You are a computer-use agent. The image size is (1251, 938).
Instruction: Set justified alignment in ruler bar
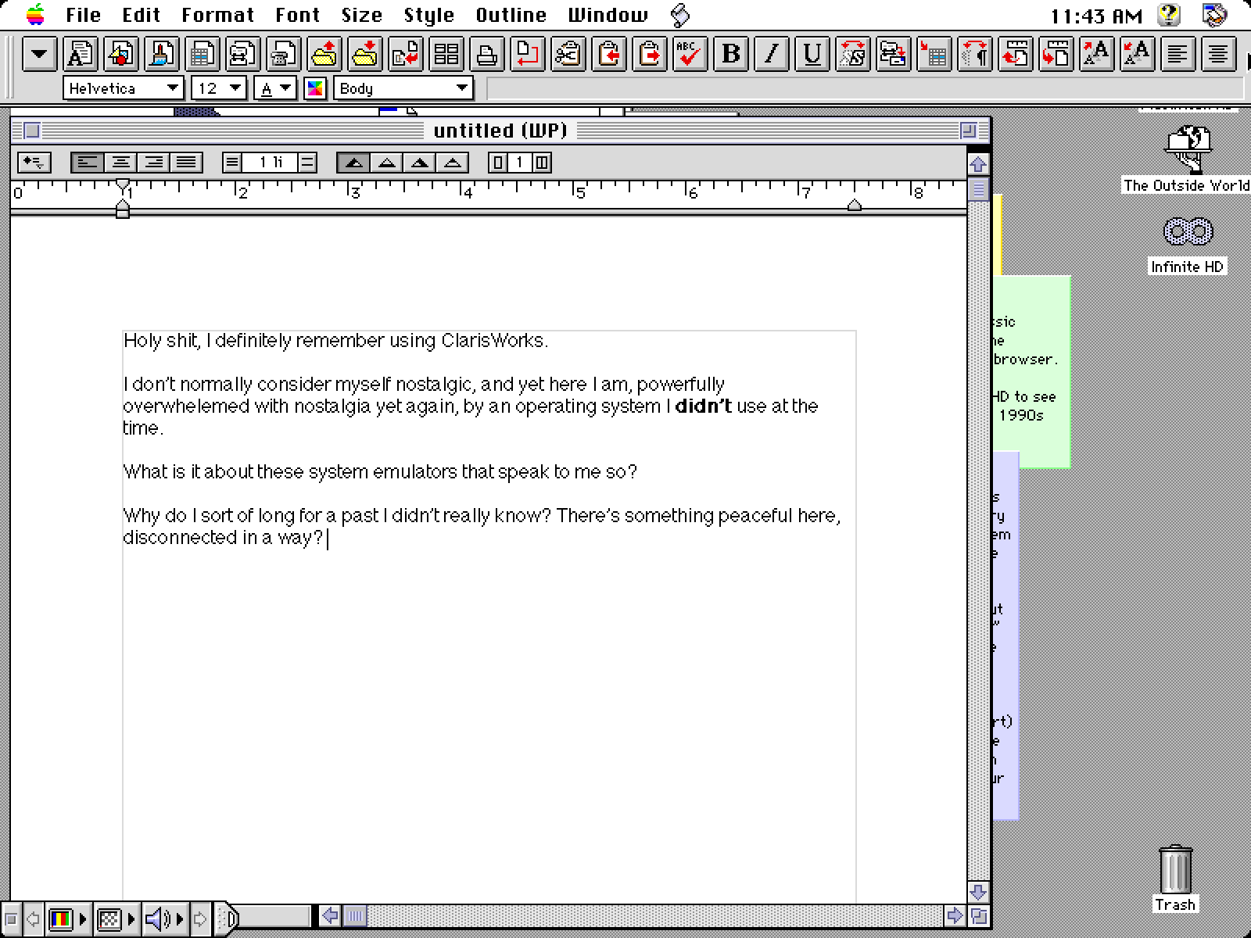click(186, 163)
